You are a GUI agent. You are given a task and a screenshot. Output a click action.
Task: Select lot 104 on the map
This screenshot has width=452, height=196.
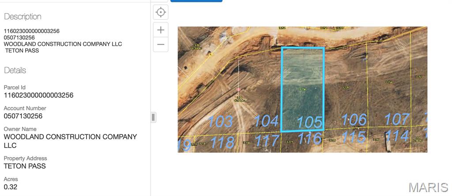[x=266, y=121]
